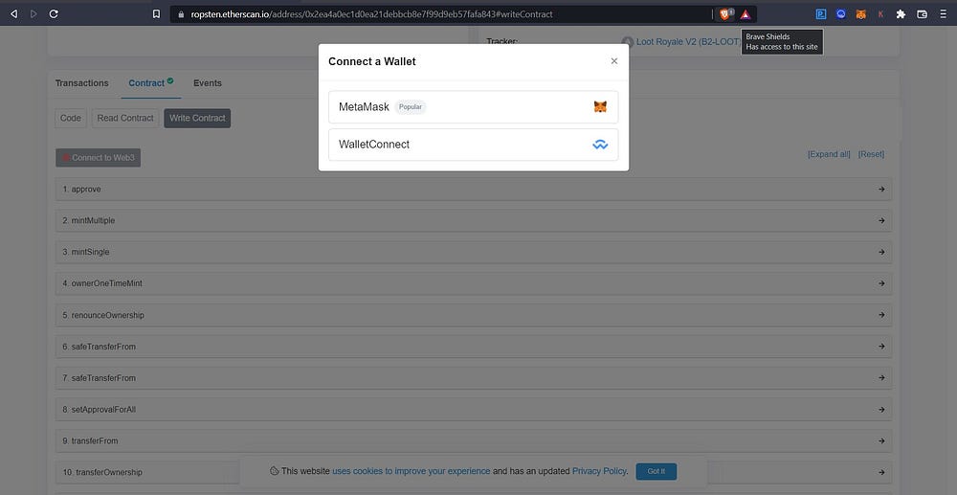This screenshot has width=957, height=495.
Task: Expand the 5. renounceOwnership function
Action: pyautogui.click(x=474, y=315)
